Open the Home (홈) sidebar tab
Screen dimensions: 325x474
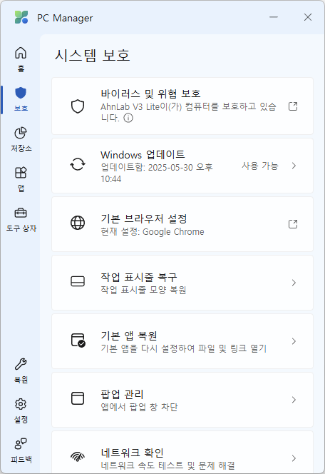[21, 59]
